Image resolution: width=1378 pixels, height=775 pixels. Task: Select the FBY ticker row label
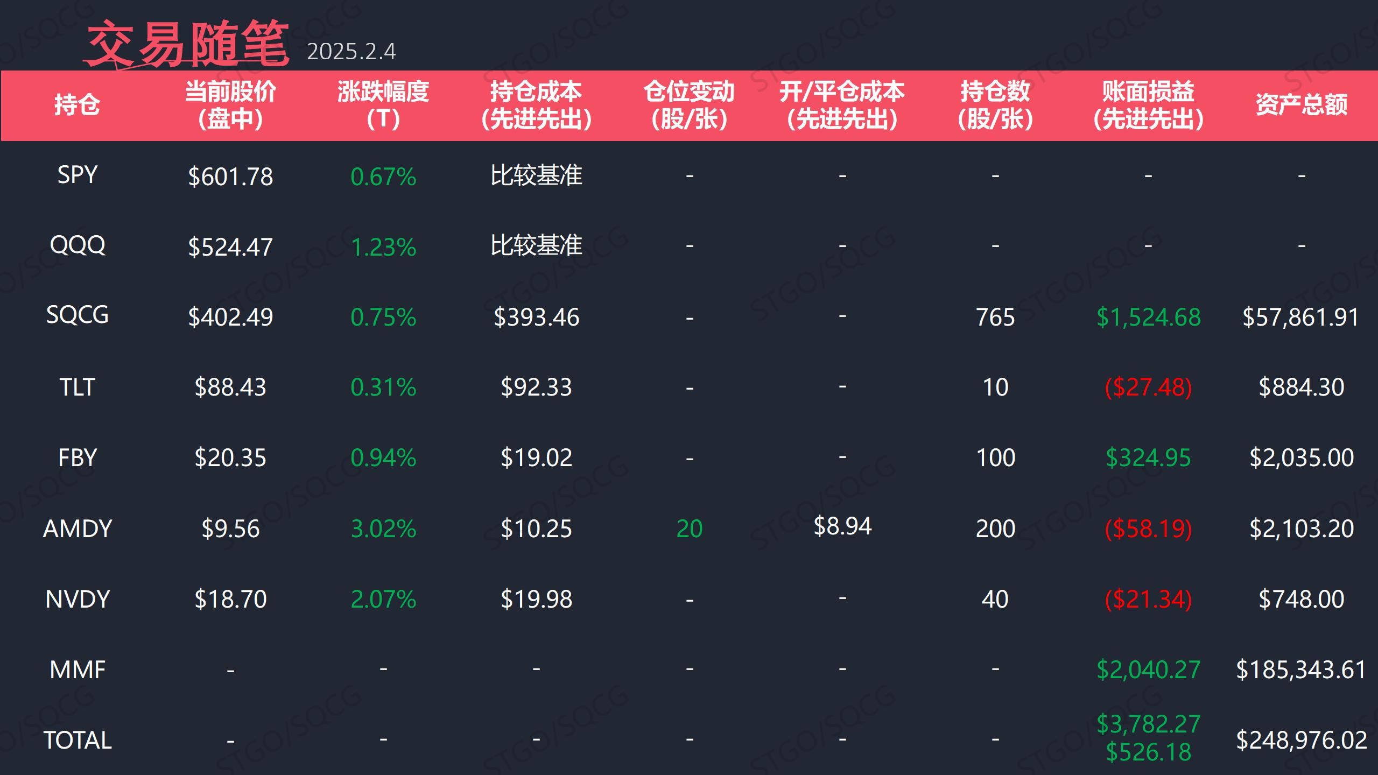pyautogui.click(x=77, y=458)
